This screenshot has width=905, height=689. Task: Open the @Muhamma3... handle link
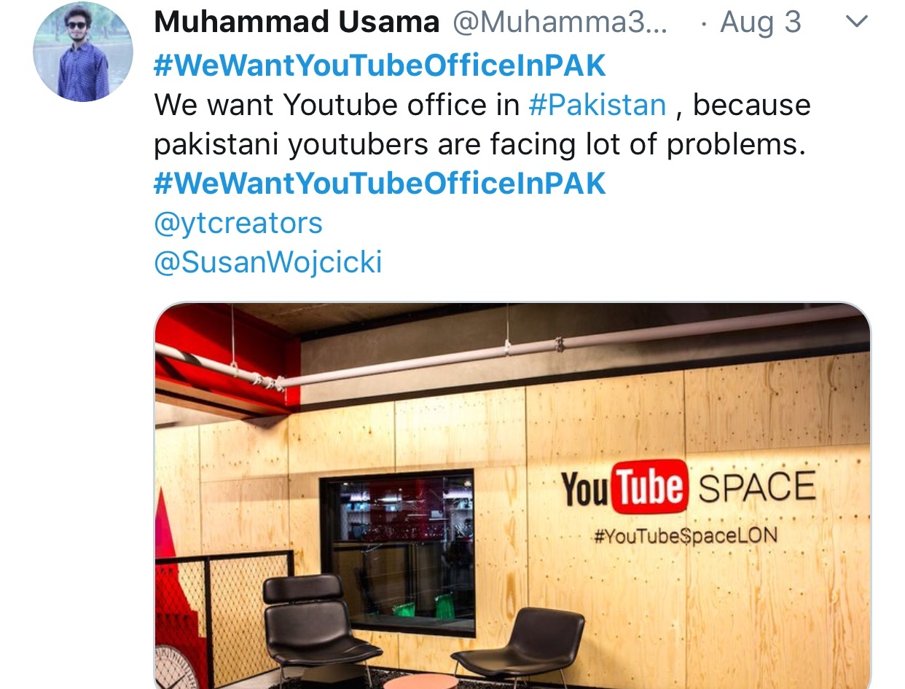tap(560, 22)
